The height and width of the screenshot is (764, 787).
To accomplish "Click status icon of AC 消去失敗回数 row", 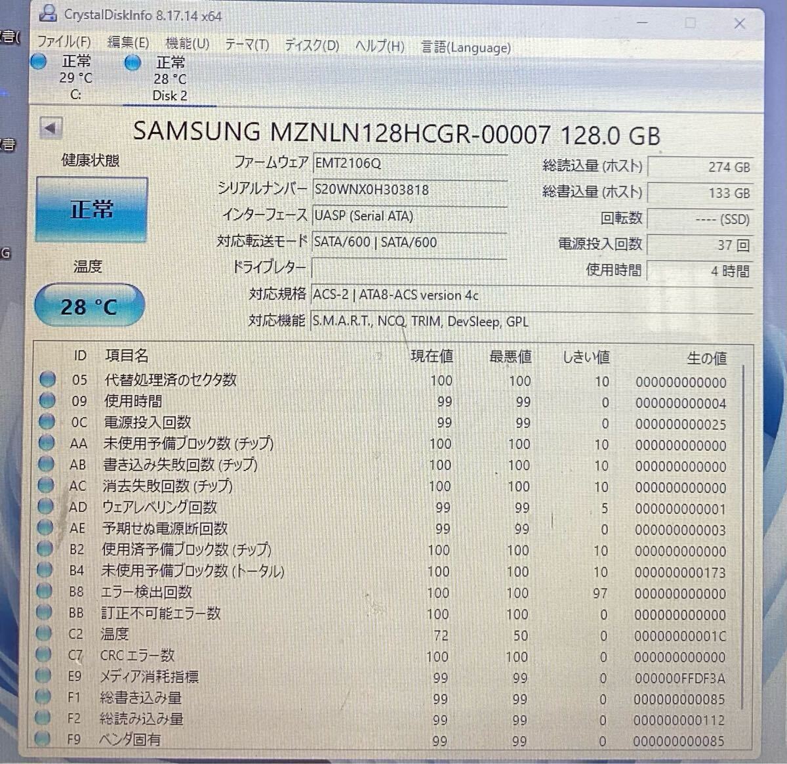I will [46, 485].
